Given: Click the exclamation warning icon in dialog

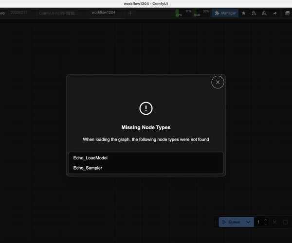Looking at the screenshot, I should 146,108.
